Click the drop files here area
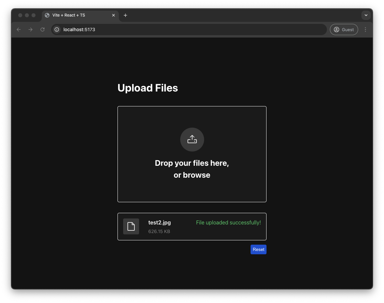Screen dimensions: 384x303 (x=192, y=163)
